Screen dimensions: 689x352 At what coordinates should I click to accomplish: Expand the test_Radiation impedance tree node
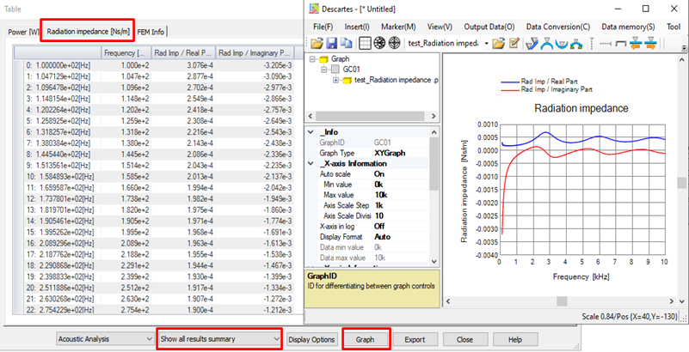tap(336, 81)
